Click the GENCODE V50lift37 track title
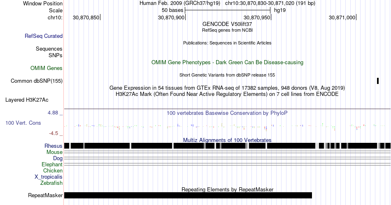 pyautogui.click(x=227, y=24)
